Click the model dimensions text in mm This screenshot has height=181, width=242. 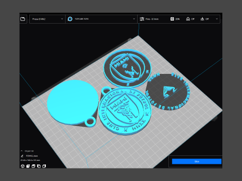click(30, 160)
